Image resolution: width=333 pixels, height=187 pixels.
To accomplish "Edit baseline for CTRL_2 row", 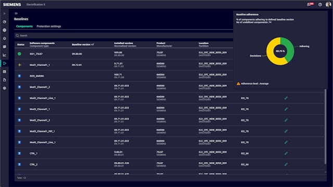I will click(x=286, y=164).
